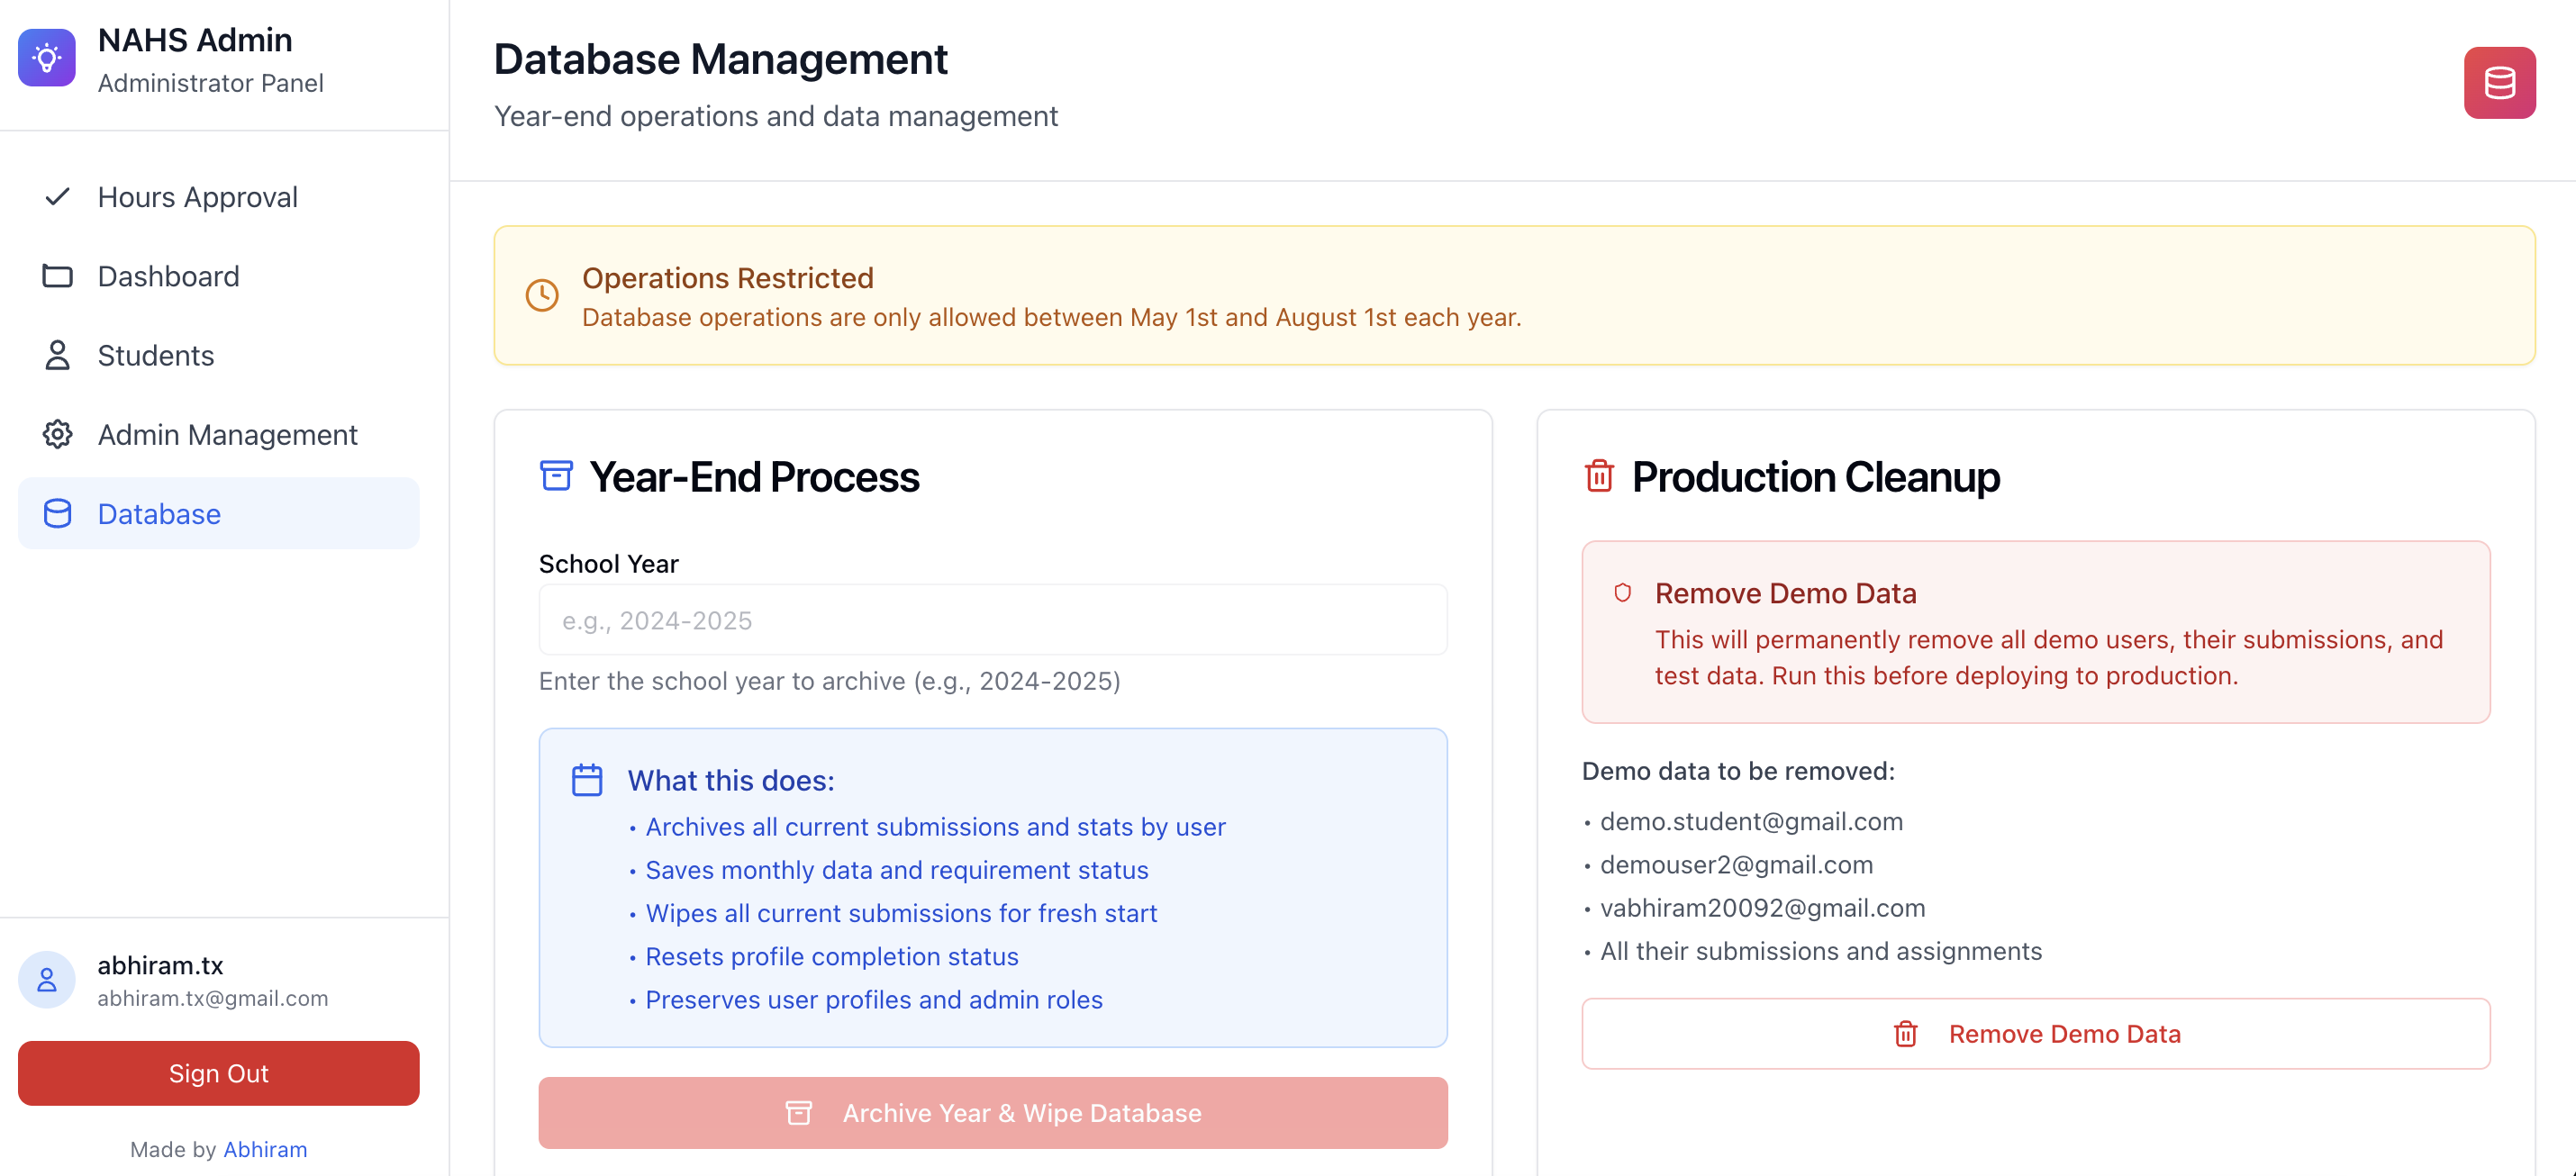The image size is (2576, 1176).
Task: Click the School Year input field
Action: pos(992,620)
